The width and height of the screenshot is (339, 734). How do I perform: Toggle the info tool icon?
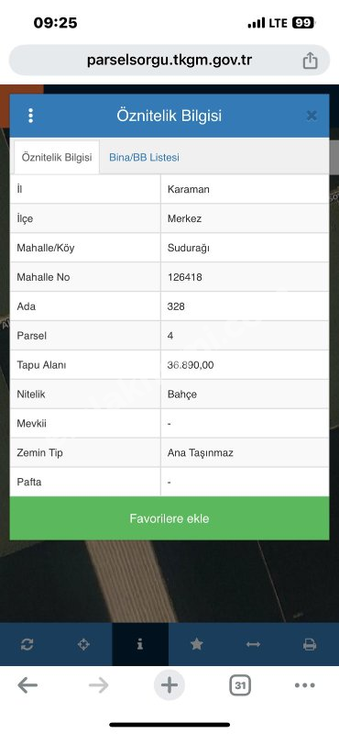pyautogui.click(x=140, y=645)
